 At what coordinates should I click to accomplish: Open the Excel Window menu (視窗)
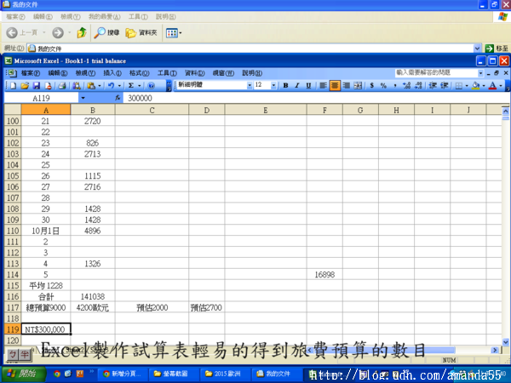223,73
